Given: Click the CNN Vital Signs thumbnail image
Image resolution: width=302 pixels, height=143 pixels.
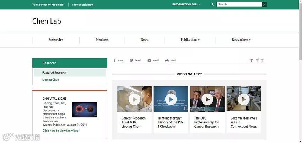Looking at the screenshot, I should tap(85, 110).
